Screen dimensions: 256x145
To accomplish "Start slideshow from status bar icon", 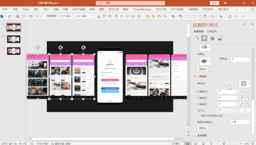I will [211, 143].
